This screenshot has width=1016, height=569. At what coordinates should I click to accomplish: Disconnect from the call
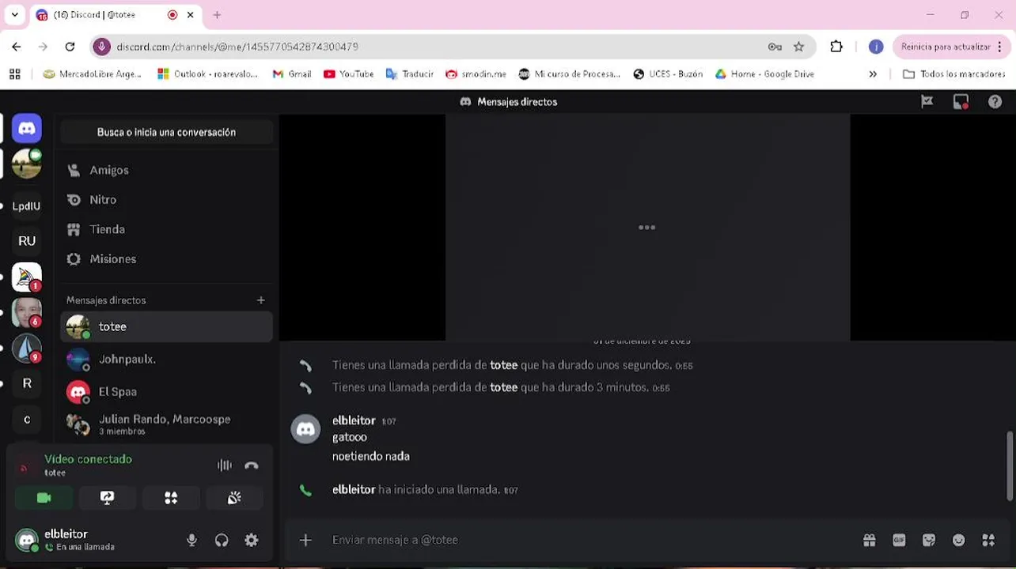coord(252,465)
